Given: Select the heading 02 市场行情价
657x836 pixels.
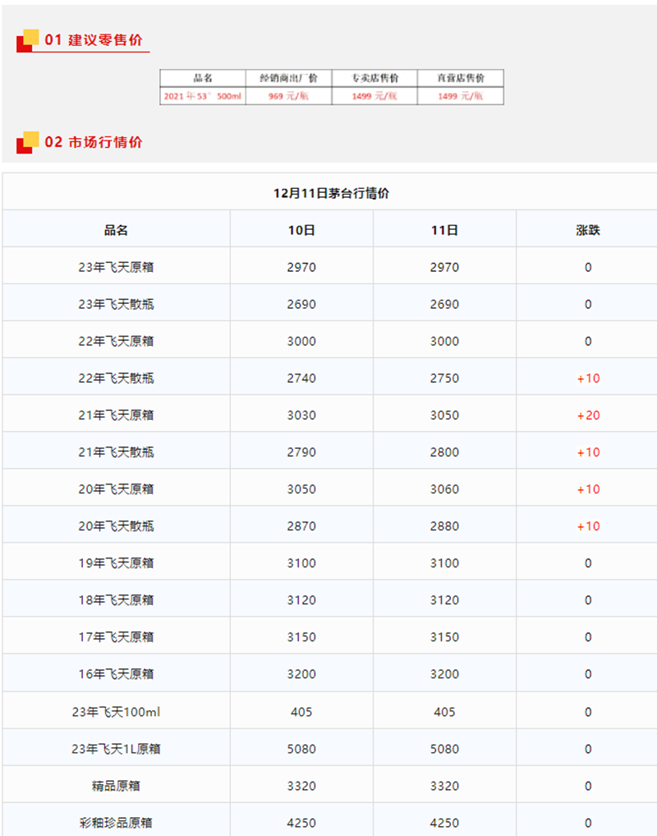Looking at the screenshot, I should tap(94, 142).
